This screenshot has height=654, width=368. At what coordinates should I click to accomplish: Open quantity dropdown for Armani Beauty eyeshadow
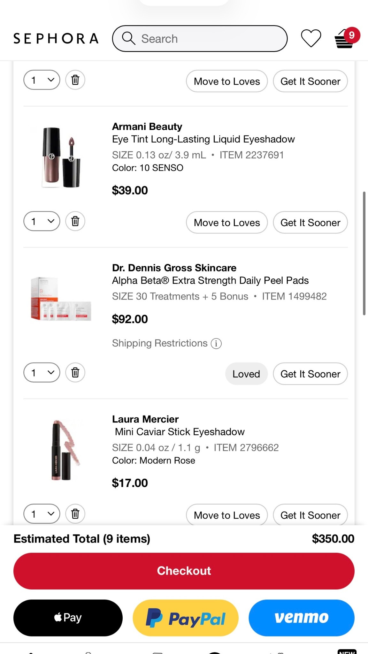(42, 221)
